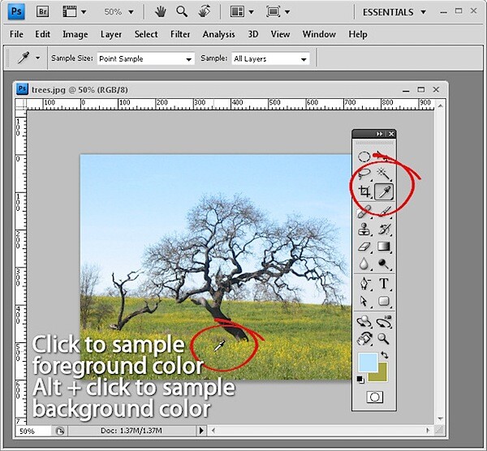
Task: Select the Magic Wand tool
Action: [383, 174]
